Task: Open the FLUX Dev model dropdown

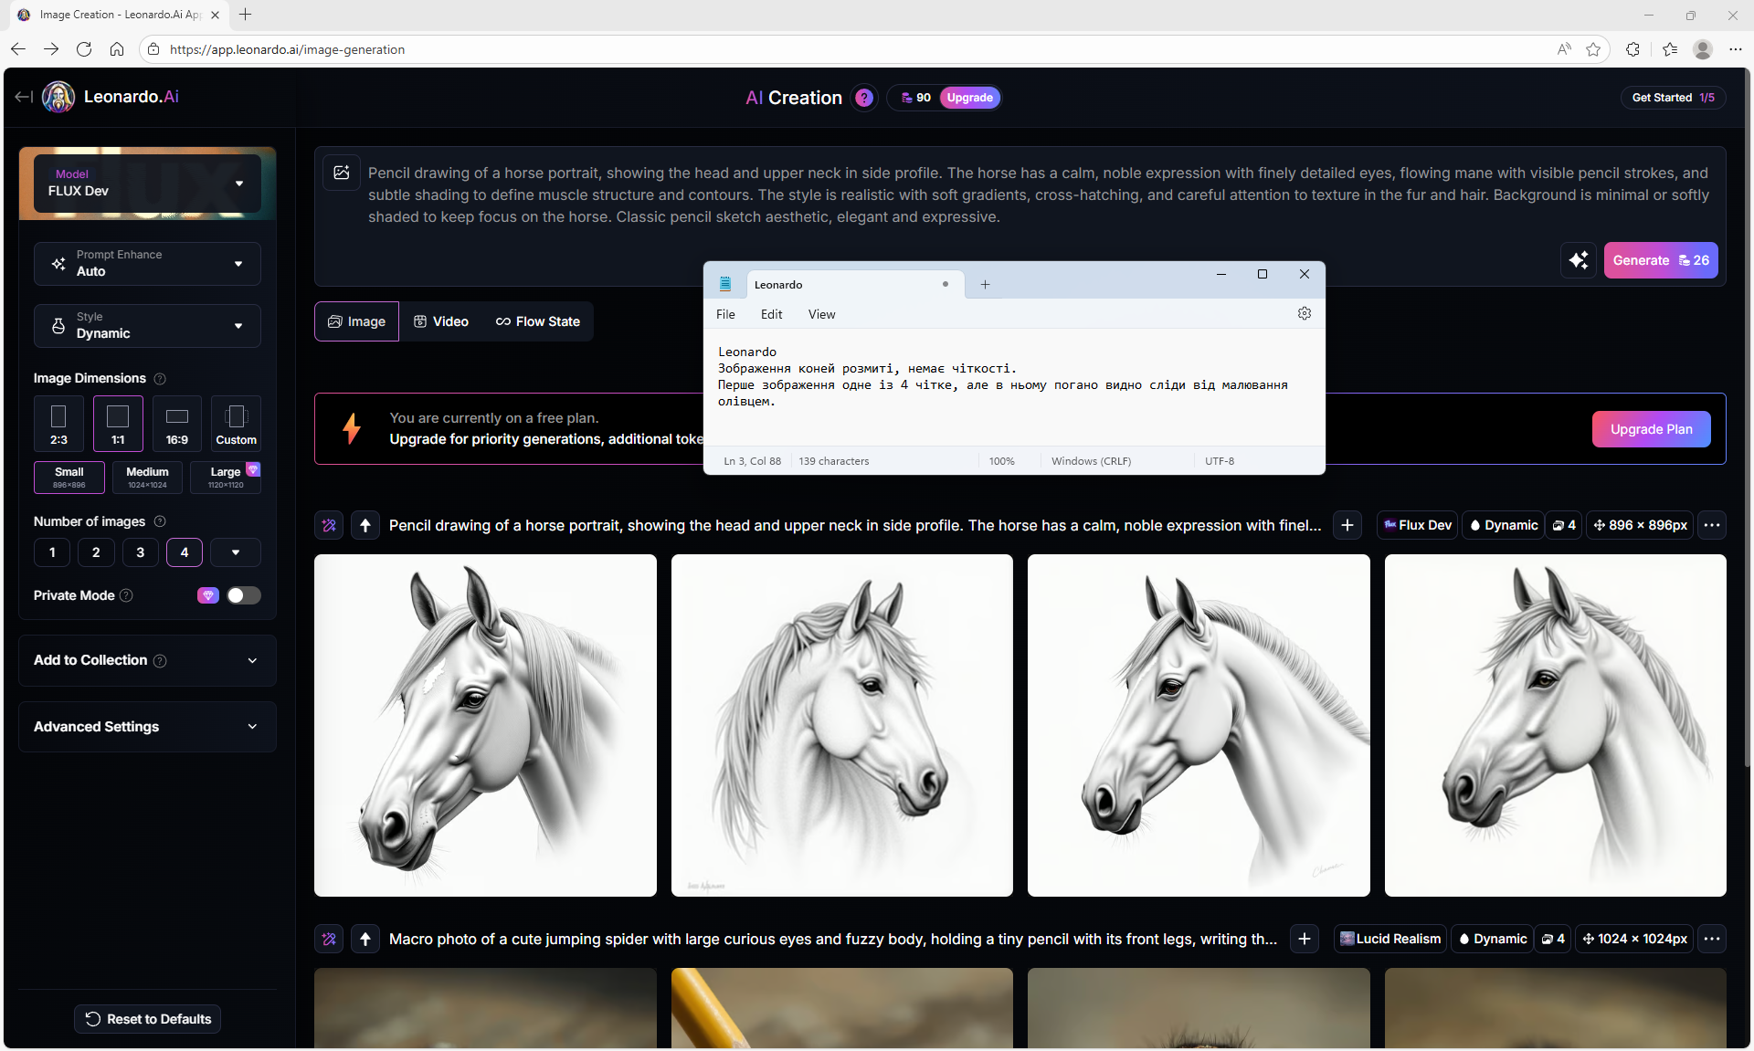Action: pos(147,183)
